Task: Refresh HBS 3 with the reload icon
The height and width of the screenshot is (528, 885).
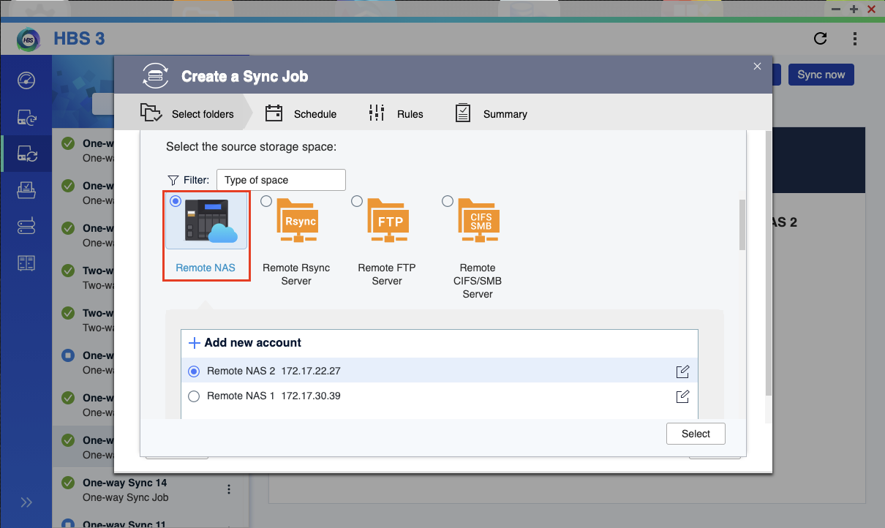Action: click(821, 39)
